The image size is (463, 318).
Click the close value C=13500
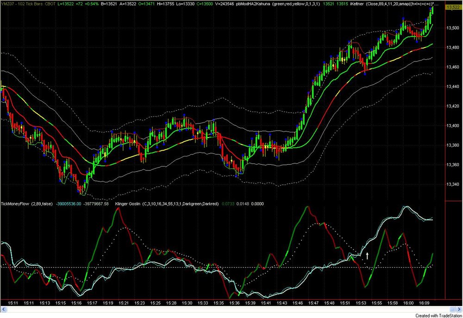click(205, 4)
